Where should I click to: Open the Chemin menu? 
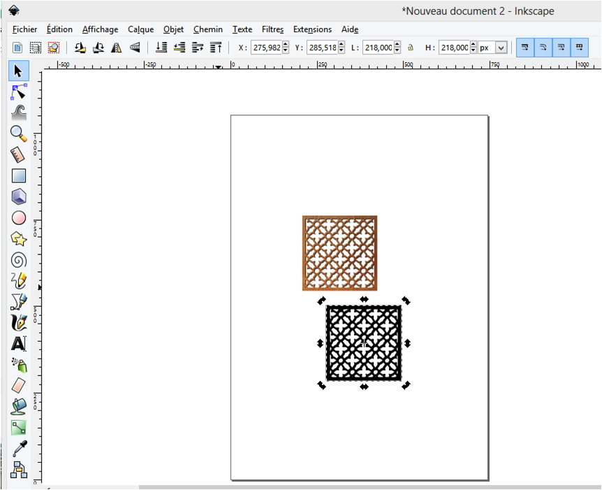pyautogui.click(x=208, y=29)
